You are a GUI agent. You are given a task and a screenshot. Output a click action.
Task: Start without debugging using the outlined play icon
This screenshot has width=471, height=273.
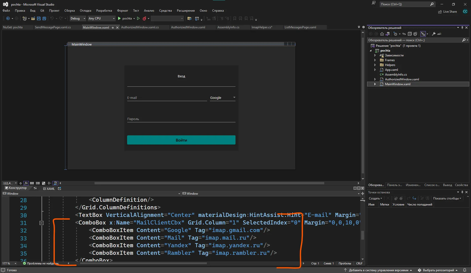pos(138,18)
